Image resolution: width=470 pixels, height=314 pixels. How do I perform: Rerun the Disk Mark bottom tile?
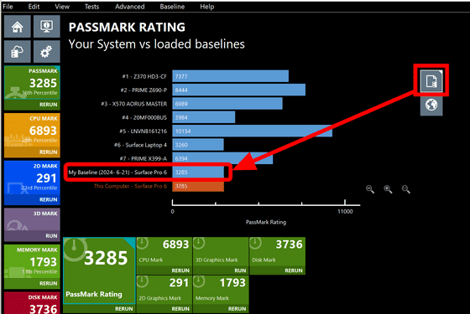pyautogui.click(x=294, y=270)
